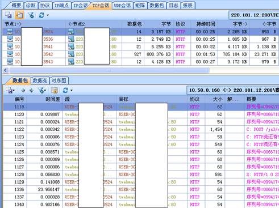The width and height of the screenshot is (279, 208).
Task: Click the previous packet arrow icon
Action: 23,91
